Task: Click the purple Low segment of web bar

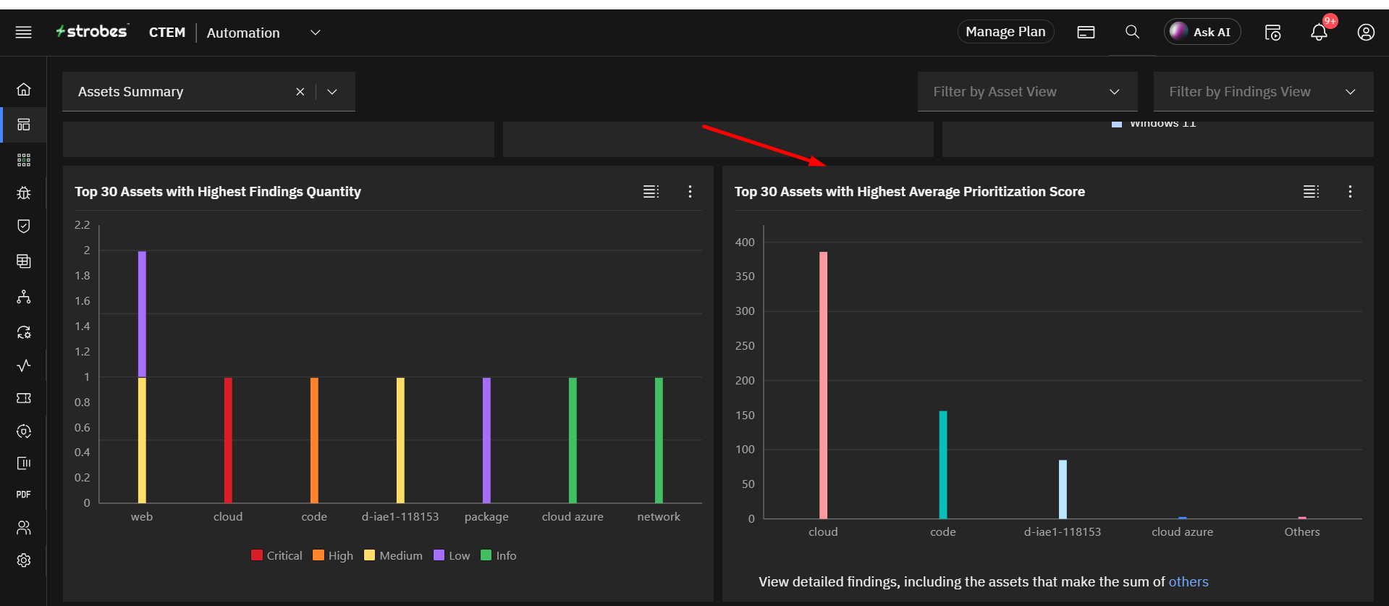Action: pos(142,314)
